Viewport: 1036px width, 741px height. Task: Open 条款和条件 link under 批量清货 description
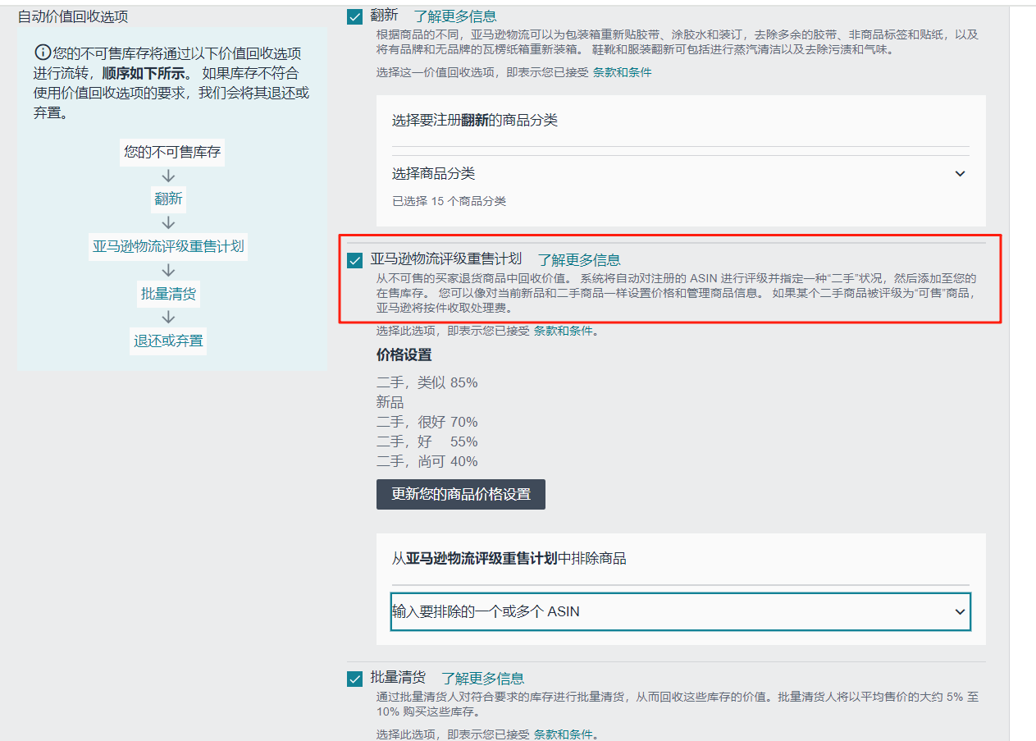(564, 734)
